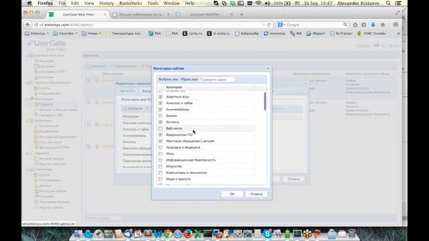This screenshot has width=429, height=241.
Task: Check the Информационная безопасность category
Action: coord(160,160)
